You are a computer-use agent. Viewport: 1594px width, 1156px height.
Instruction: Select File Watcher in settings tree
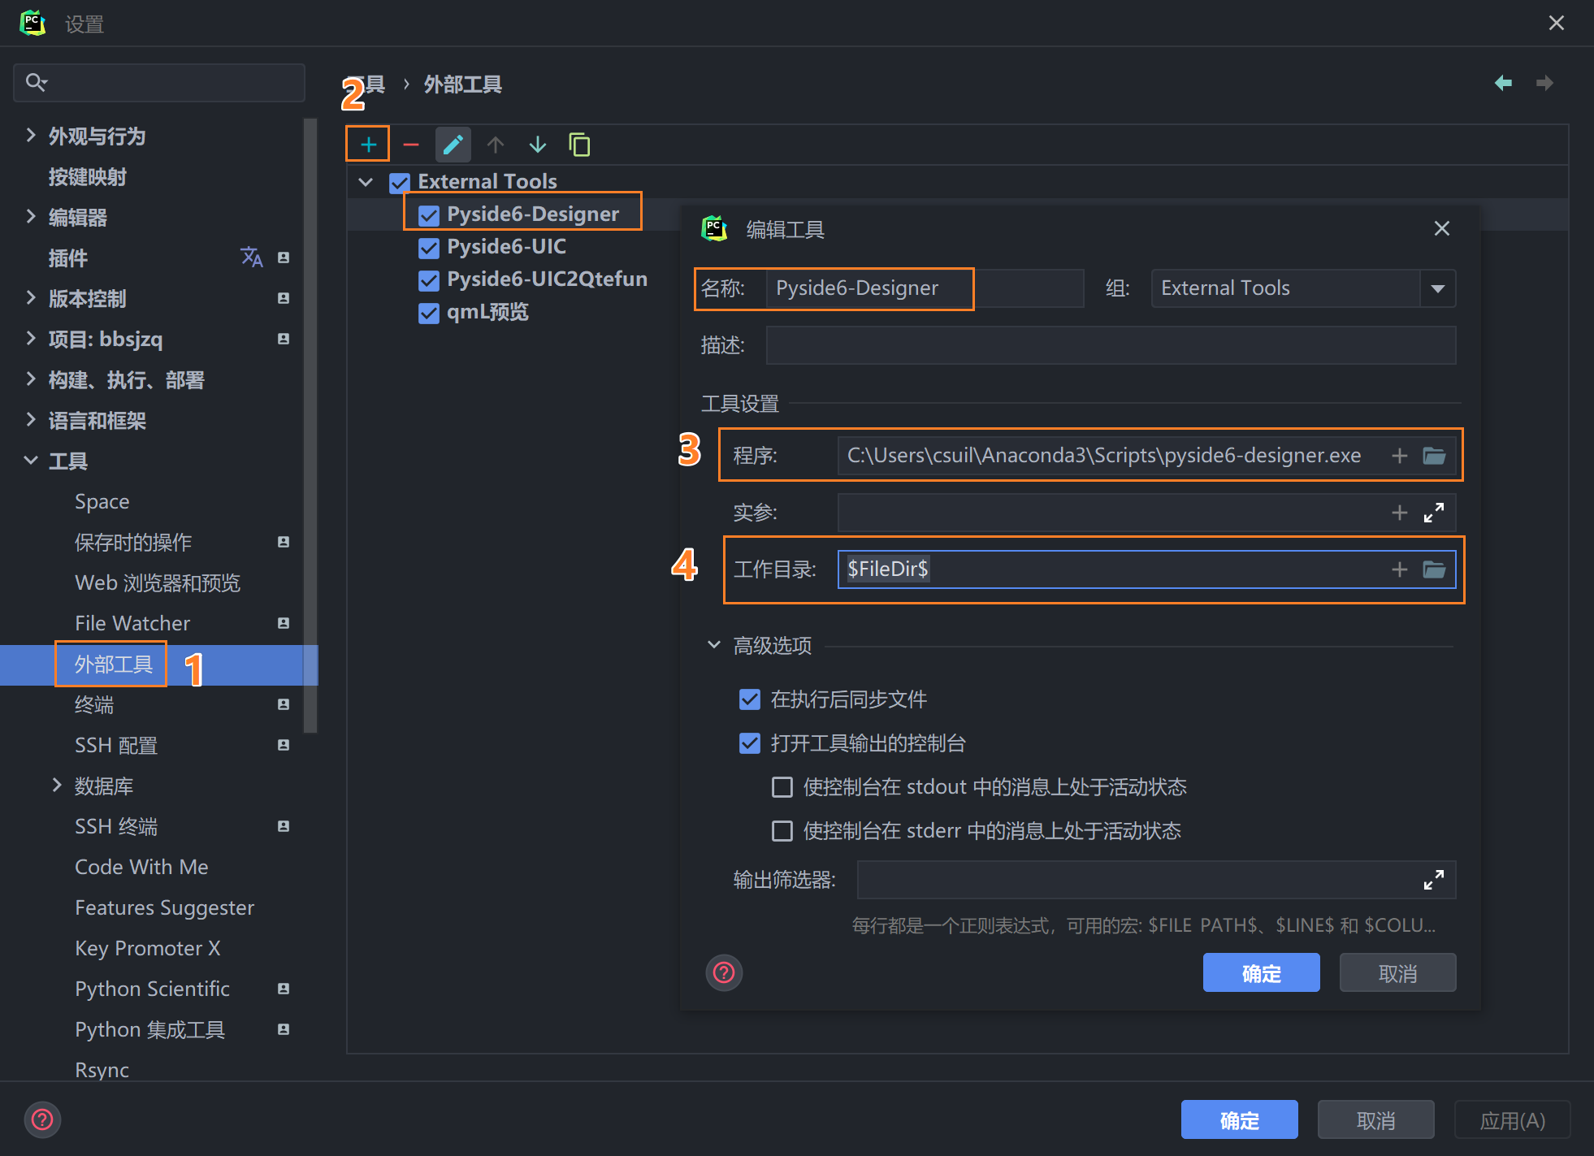132,623
